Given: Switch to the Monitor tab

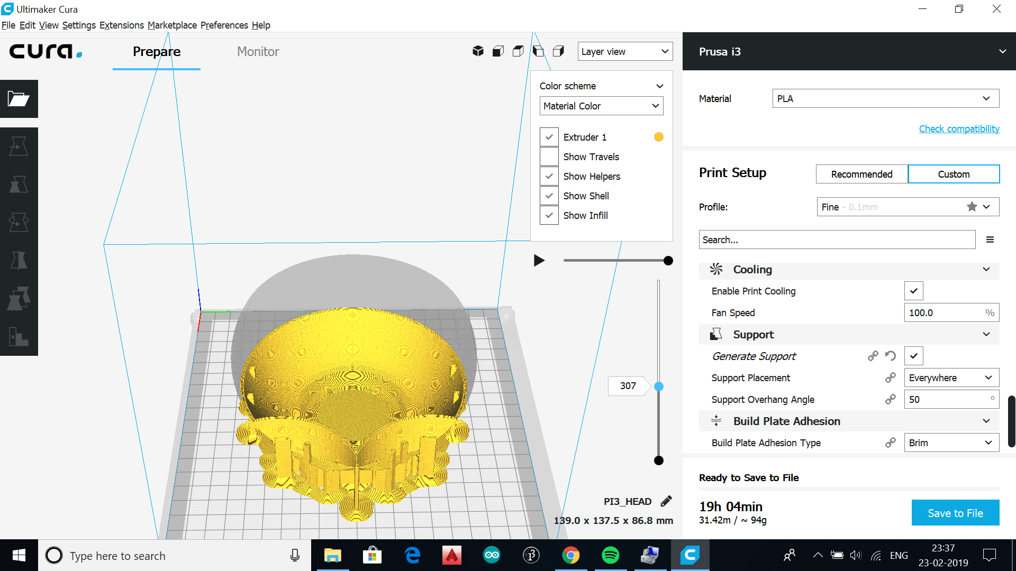Looking at the screenshot, I should tap(258, 51).
